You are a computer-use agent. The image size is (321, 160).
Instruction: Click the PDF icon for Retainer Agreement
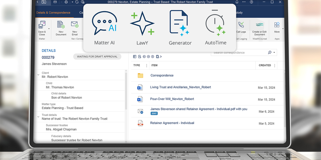tap(140, 123)
